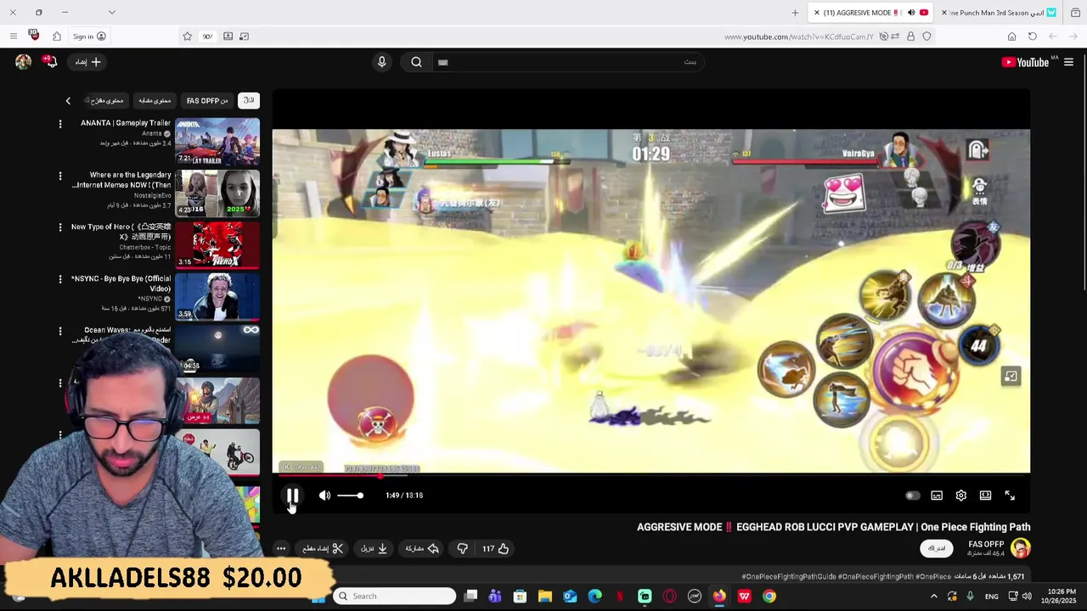Switch to theater mode in the player
This screenshot has width=1087, height=611.
[x=985, y=496]
